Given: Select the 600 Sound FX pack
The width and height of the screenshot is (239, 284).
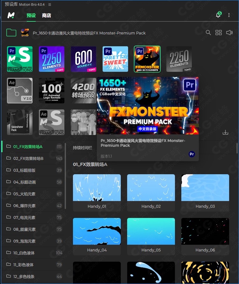Looking at the screenshot, I should click(x=83, y=59).
